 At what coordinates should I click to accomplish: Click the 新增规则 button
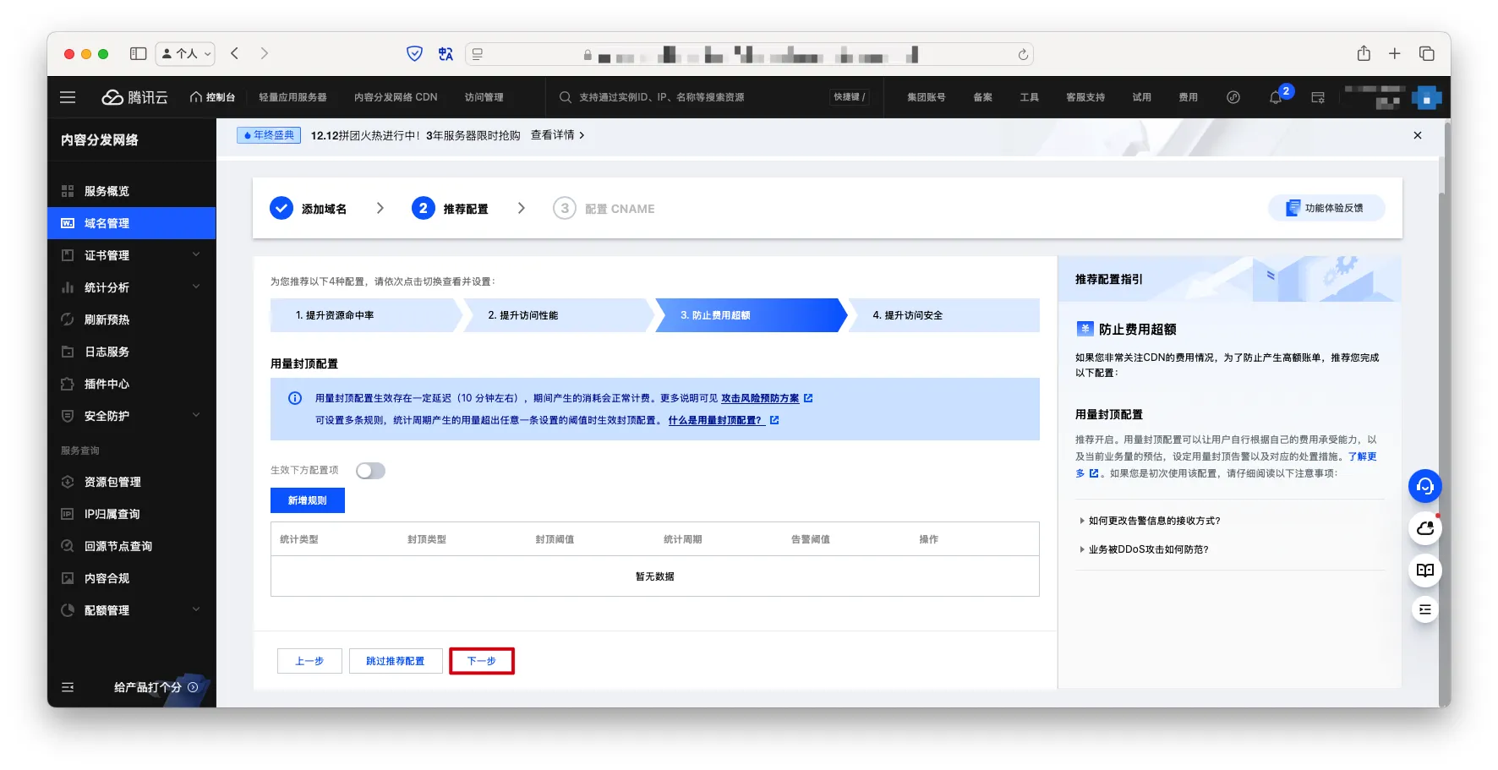[x=307, y=500]
